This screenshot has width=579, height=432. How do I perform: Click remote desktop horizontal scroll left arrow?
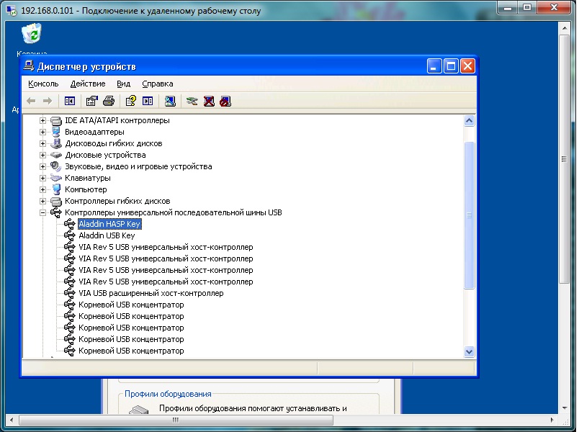click(12, 420)
